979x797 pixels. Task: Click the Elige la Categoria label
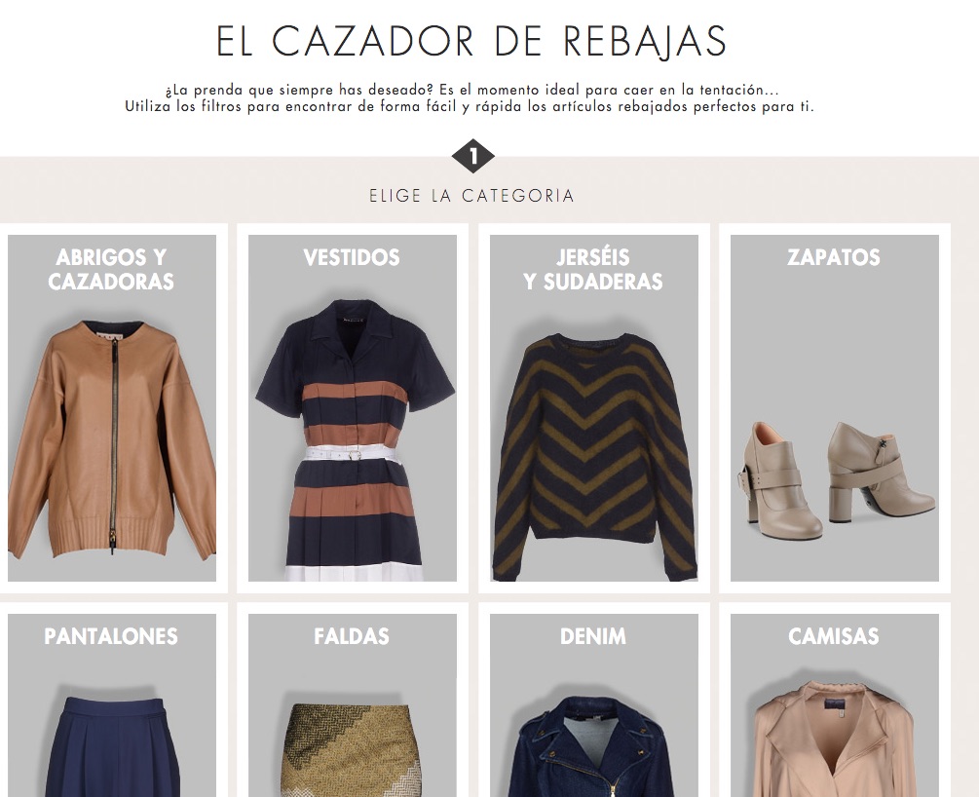pos(472,196)
